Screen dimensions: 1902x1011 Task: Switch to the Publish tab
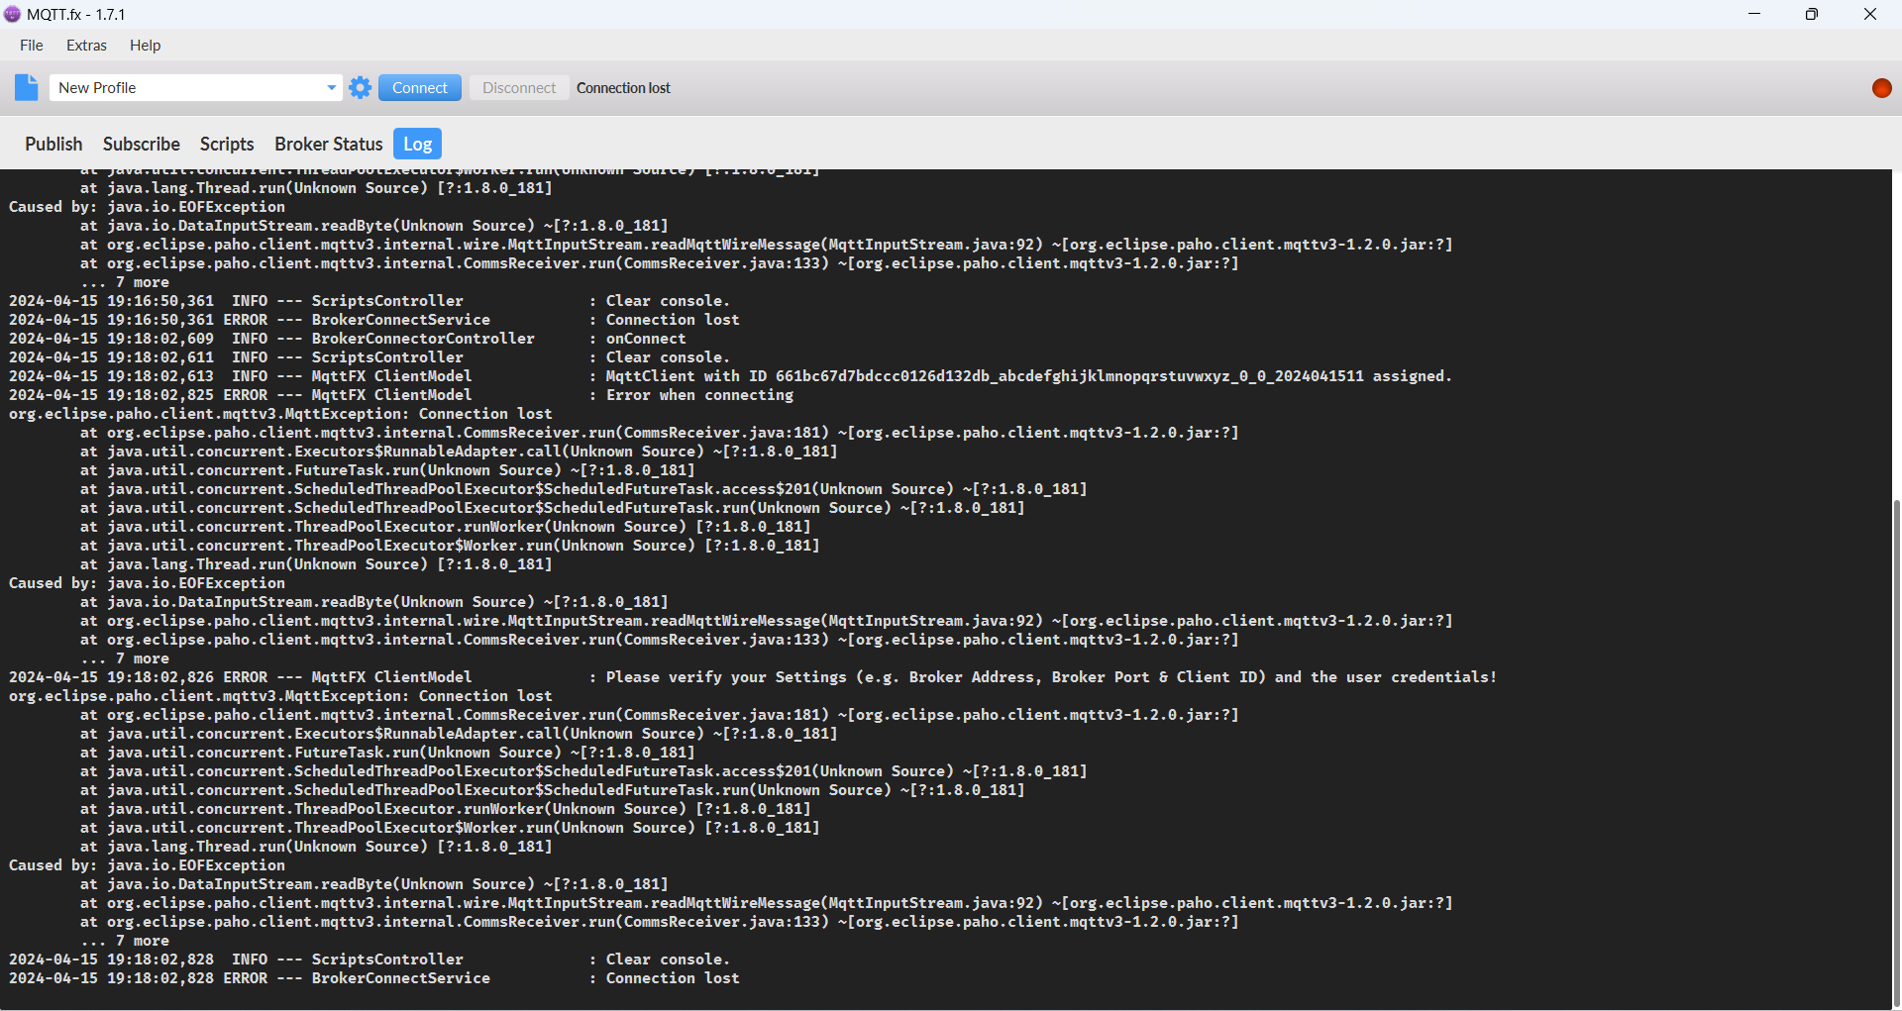click(x=53, y=144)
